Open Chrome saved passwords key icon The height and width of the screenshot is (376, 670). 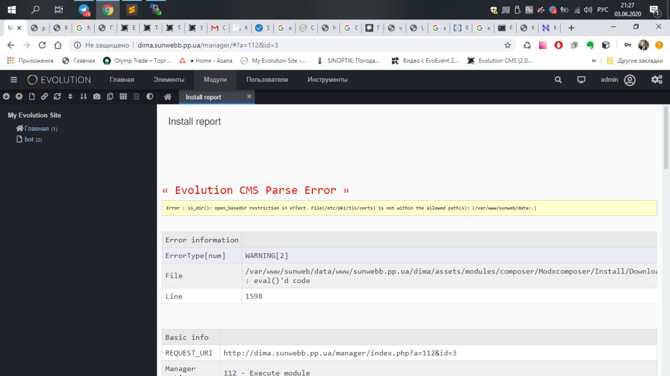click(x=628, y=45)
